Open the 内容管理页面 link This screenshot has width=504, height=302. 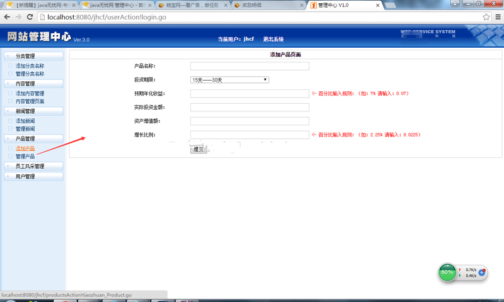30,101
